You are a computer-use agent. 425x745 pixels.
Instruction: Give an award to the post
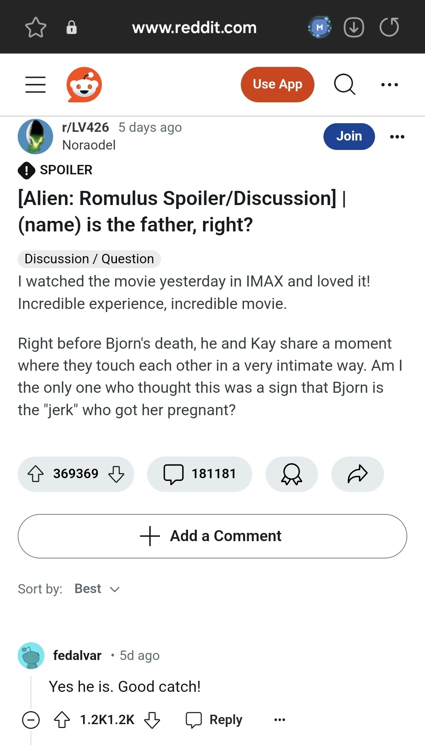coord(292,474)
